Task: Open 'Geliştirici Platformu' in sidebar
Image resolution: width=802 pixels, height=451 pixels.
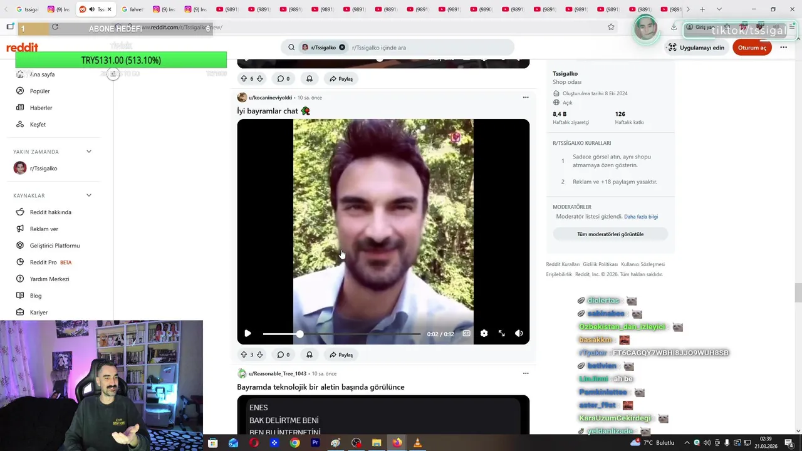Action: 56,246
